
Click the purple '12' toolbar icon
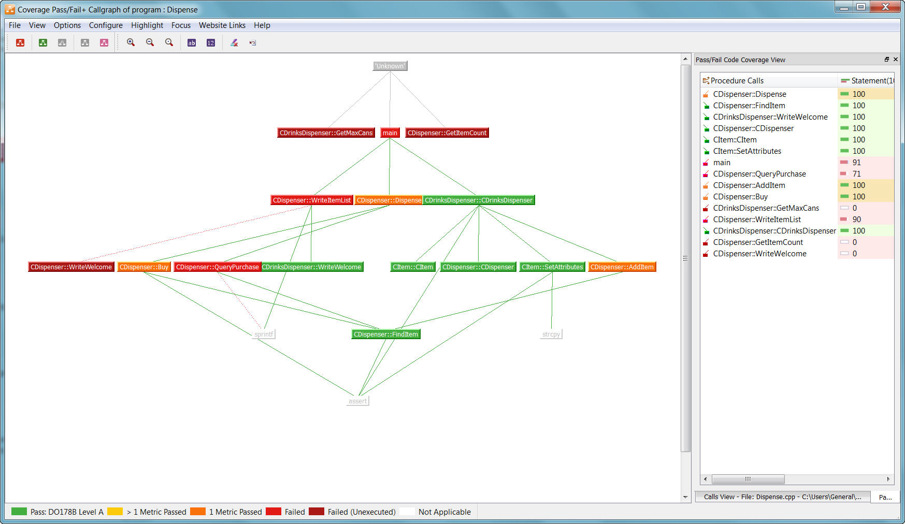click(211, 43)
